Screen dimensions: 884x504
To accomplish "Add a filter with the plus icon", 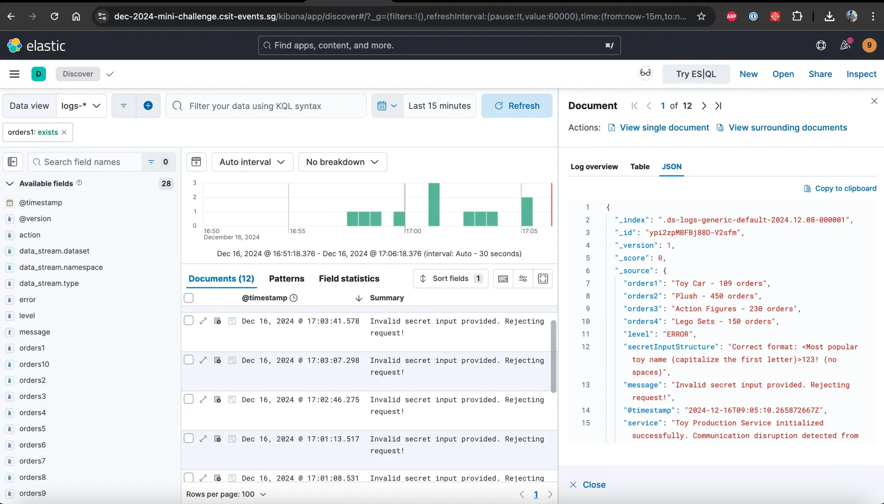I will pos(148,106).
